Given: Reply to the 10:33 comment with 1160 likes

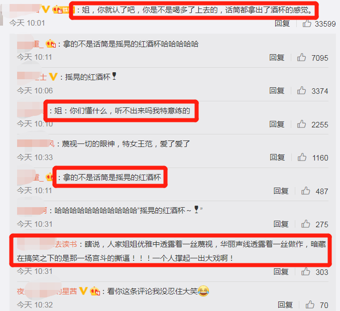Looking at the screenshot, I should click(x=277, y=158).
